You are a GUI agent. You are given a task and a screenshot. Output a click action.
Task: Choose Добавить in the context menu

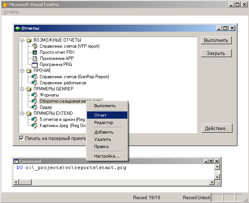click(107, 132)
